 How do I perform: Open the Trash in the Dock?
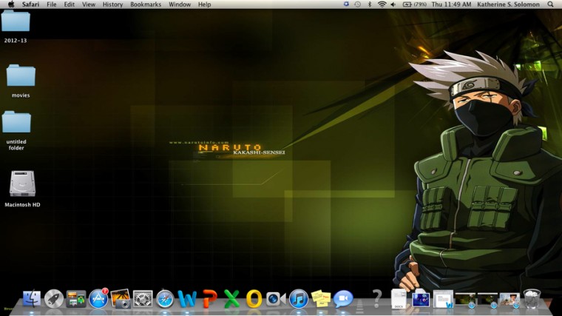click(532, 298)
